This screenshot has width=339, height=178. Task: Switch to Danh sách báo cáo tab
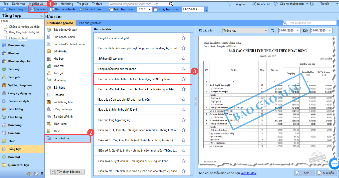pos(60,23)
